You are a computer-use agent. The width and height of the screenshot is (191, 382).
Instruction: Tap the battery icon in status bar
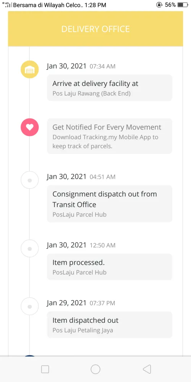click(183, 5)
